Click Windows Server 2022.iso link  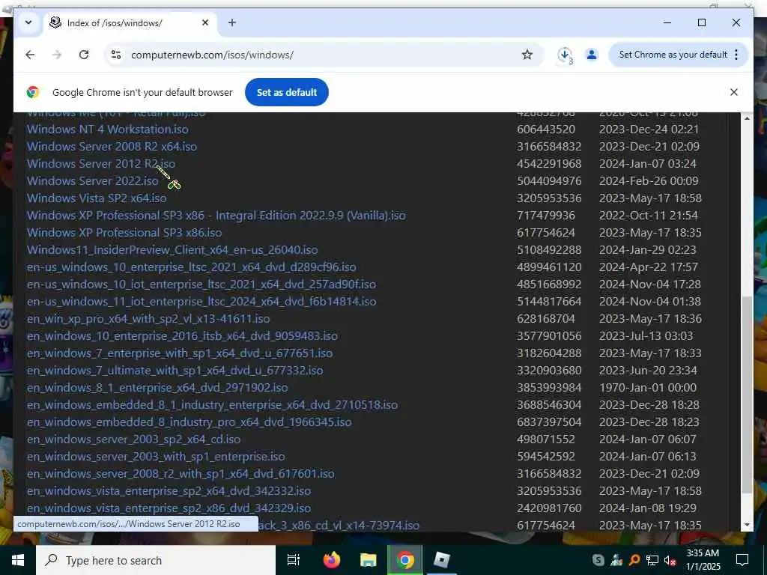(92, 180)
